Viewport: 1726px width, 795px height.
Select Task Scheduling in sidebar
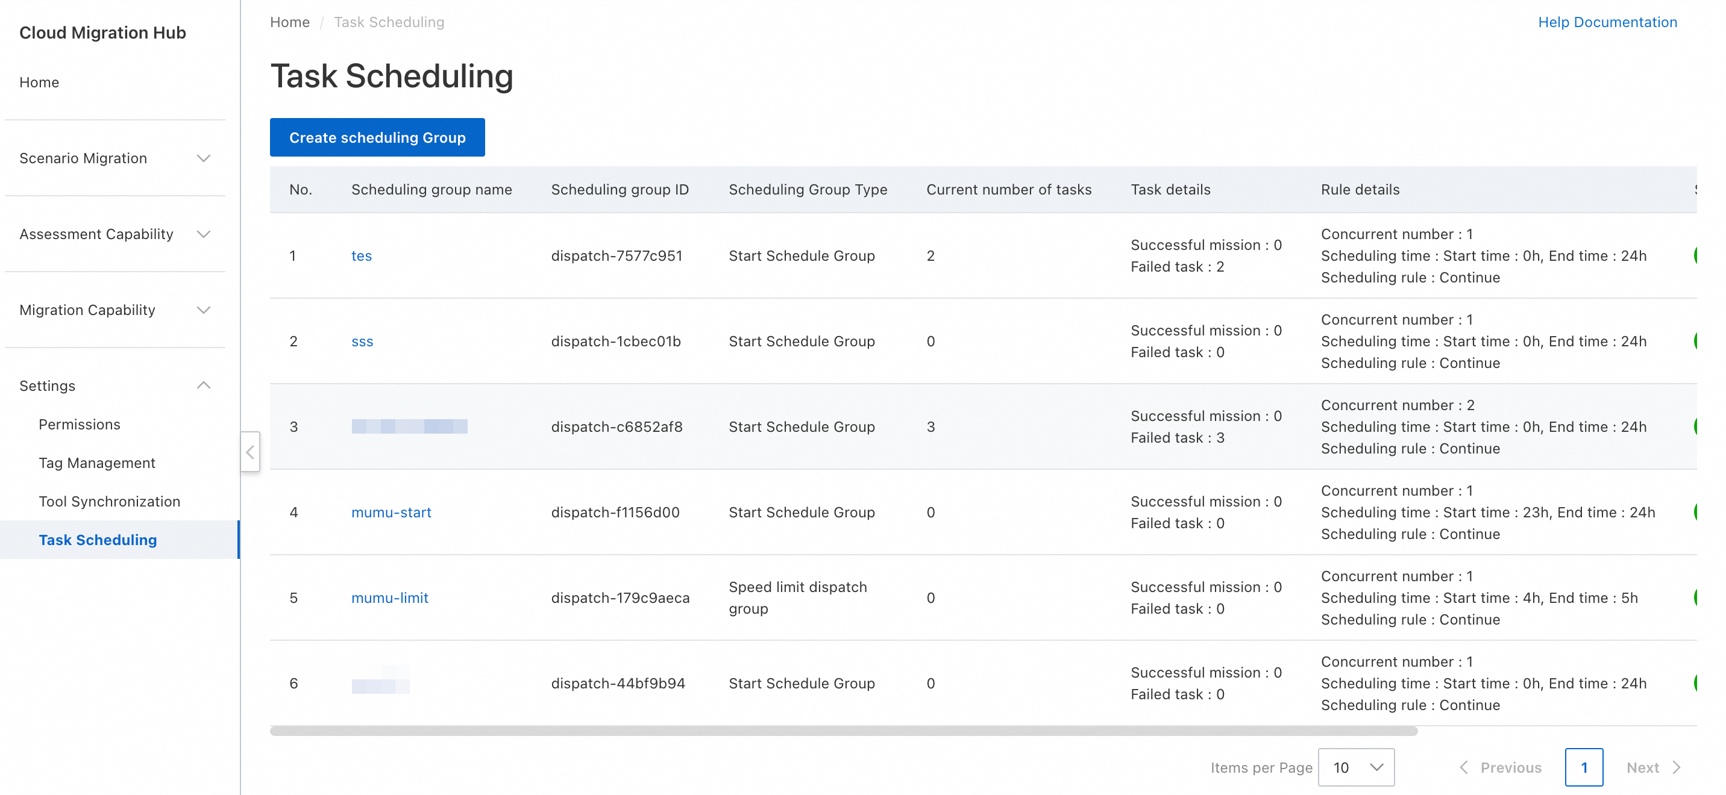click(x=98, y=540)
